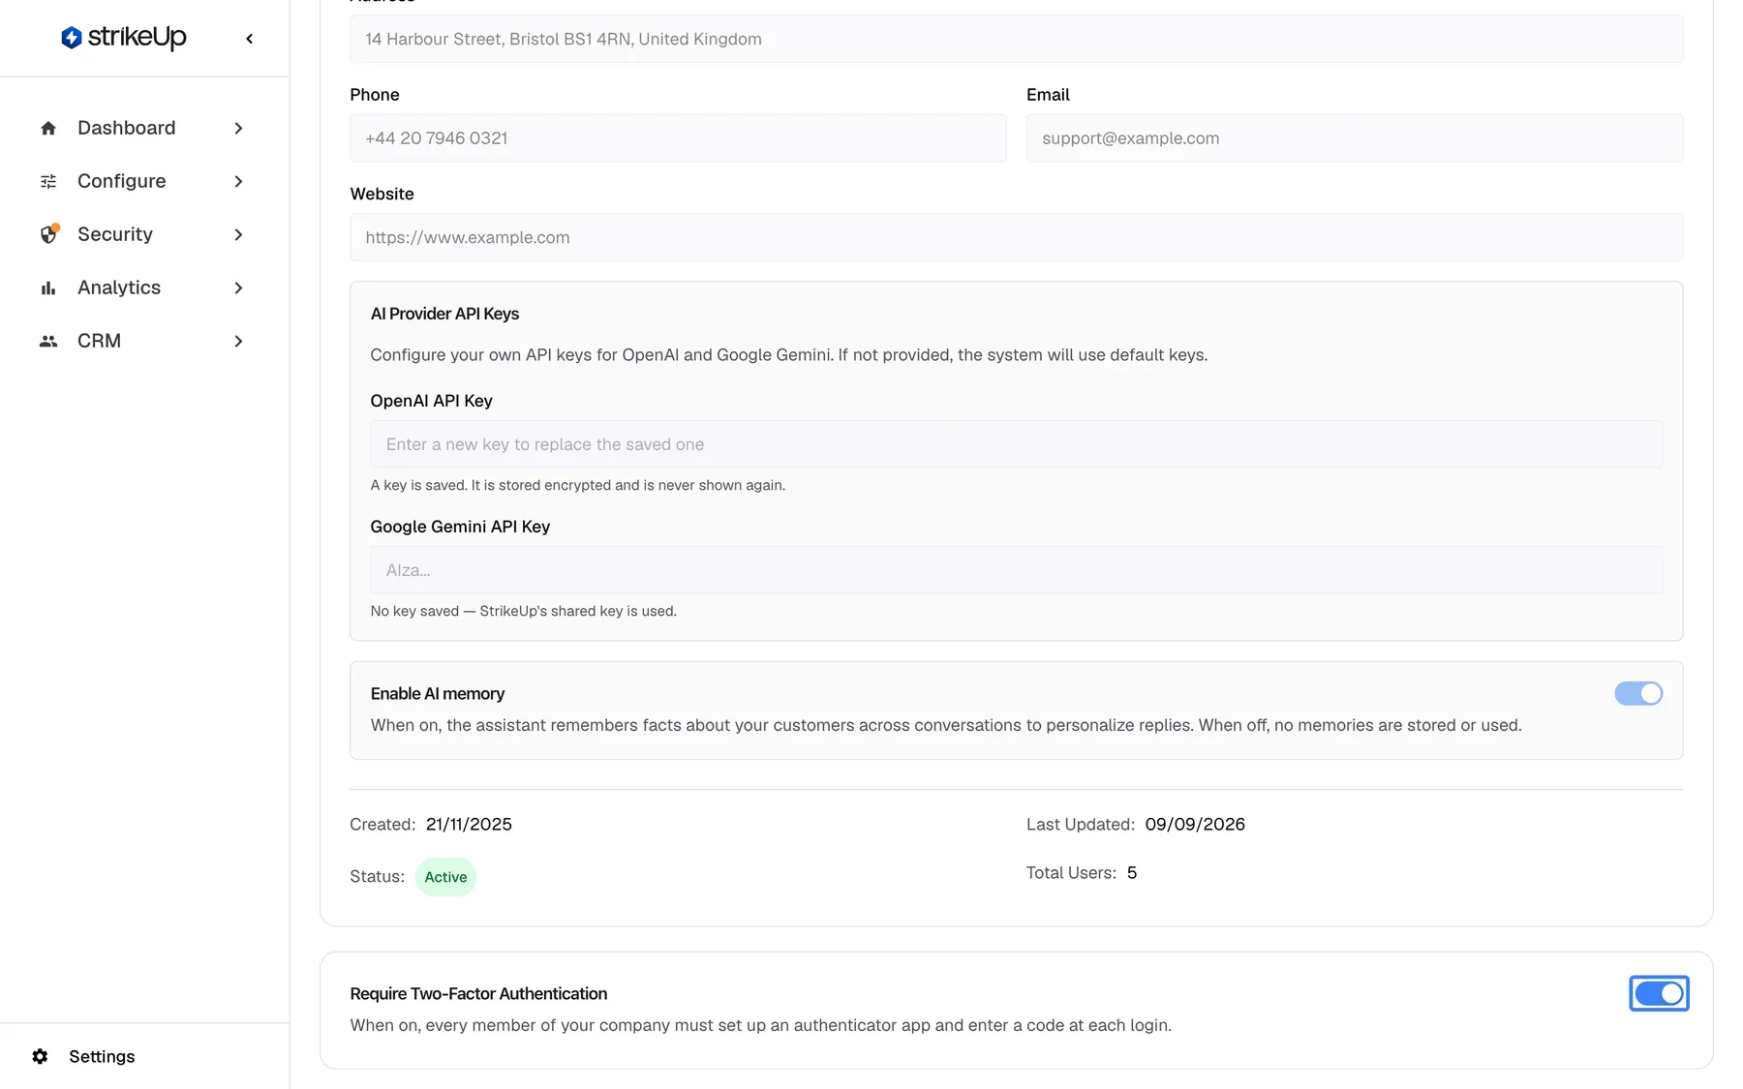Turn off Enable AI memory switch
1743x1089 pixels.
[1638, 693]
